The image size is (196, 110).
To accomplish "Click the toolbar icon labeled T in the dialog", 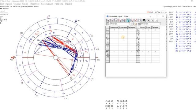I will [108, 20].
